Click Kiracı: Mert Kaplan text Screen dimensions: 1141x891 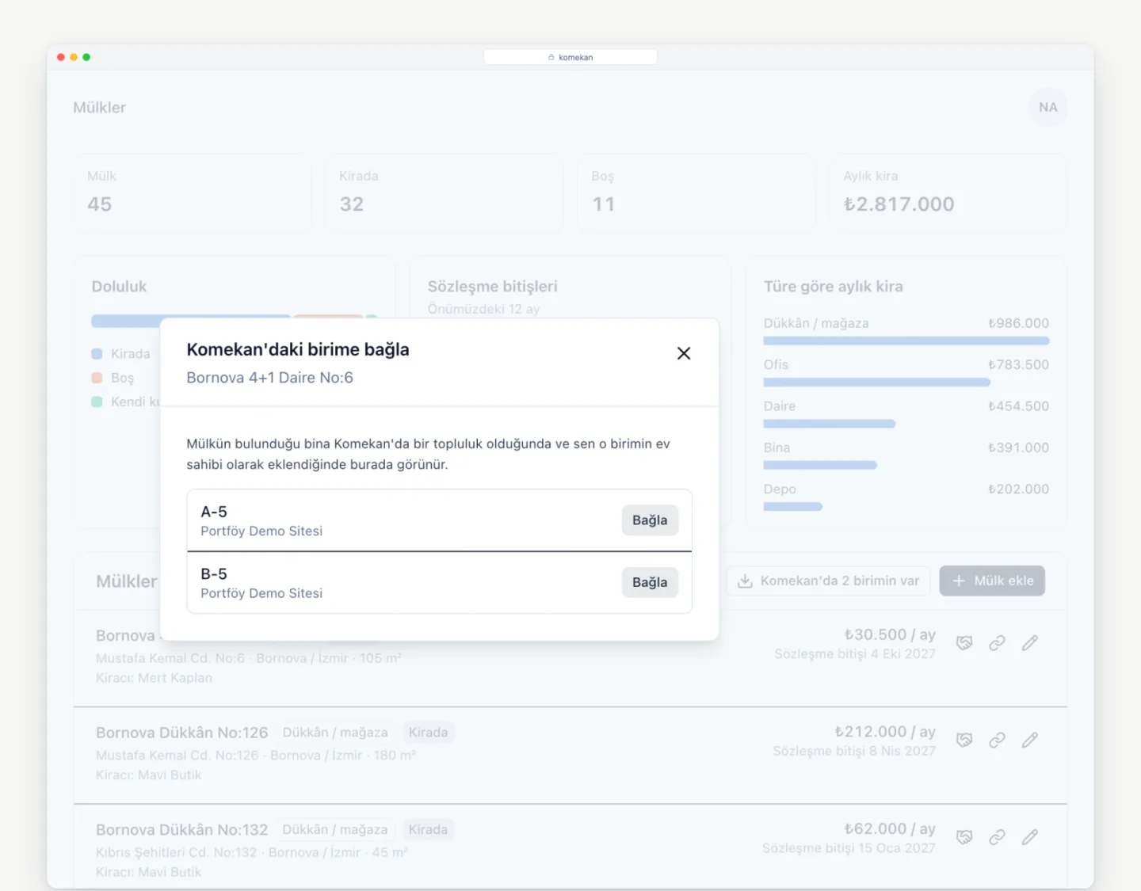click(155, 678)
